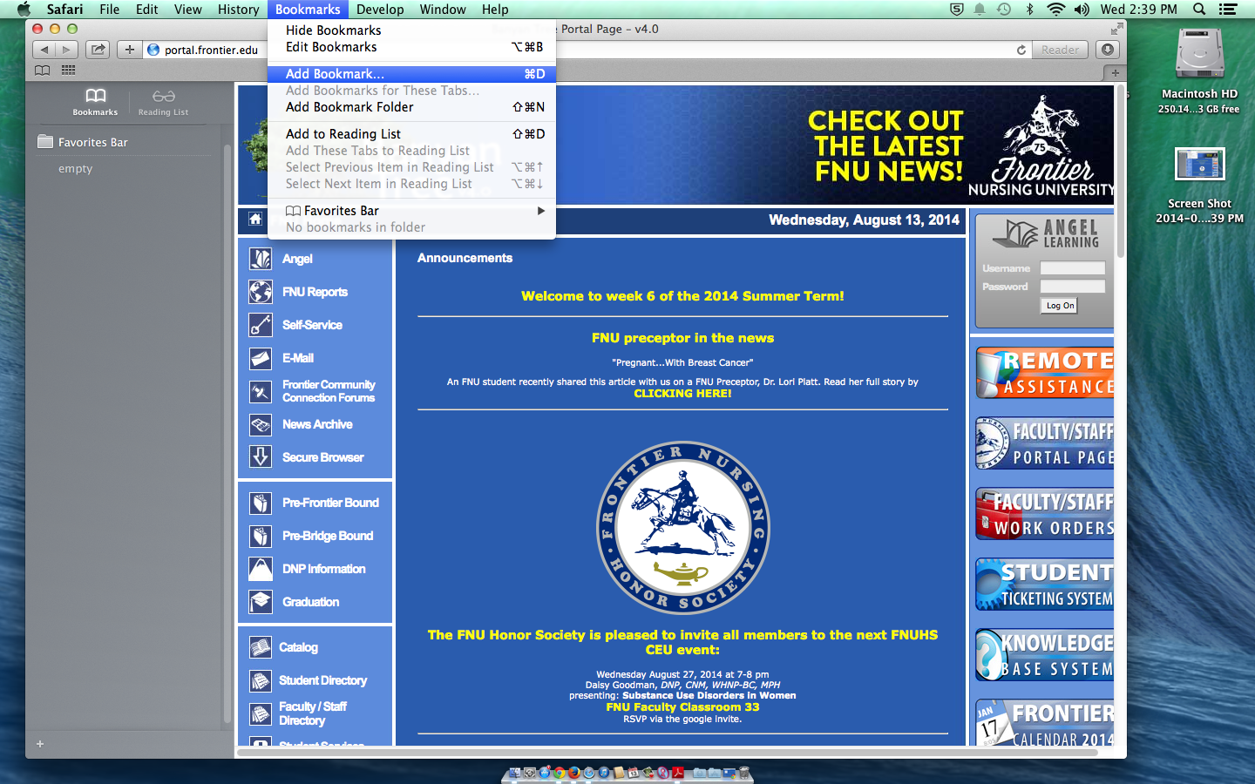Image resolution: width=1255 pixels, height=784 pixels.
Task: Select Add Bookmark… menu item
Action: (x=411, y=74)
